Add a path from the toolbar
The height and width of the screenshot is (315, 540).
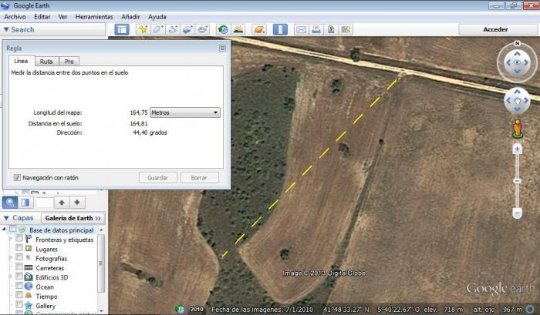pos(173,29)
